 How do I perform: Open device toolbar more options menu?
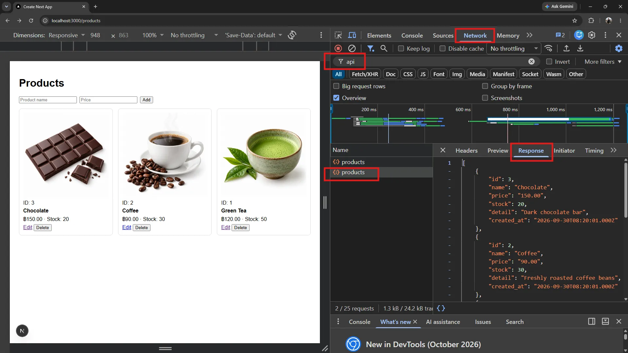[321, 35]
